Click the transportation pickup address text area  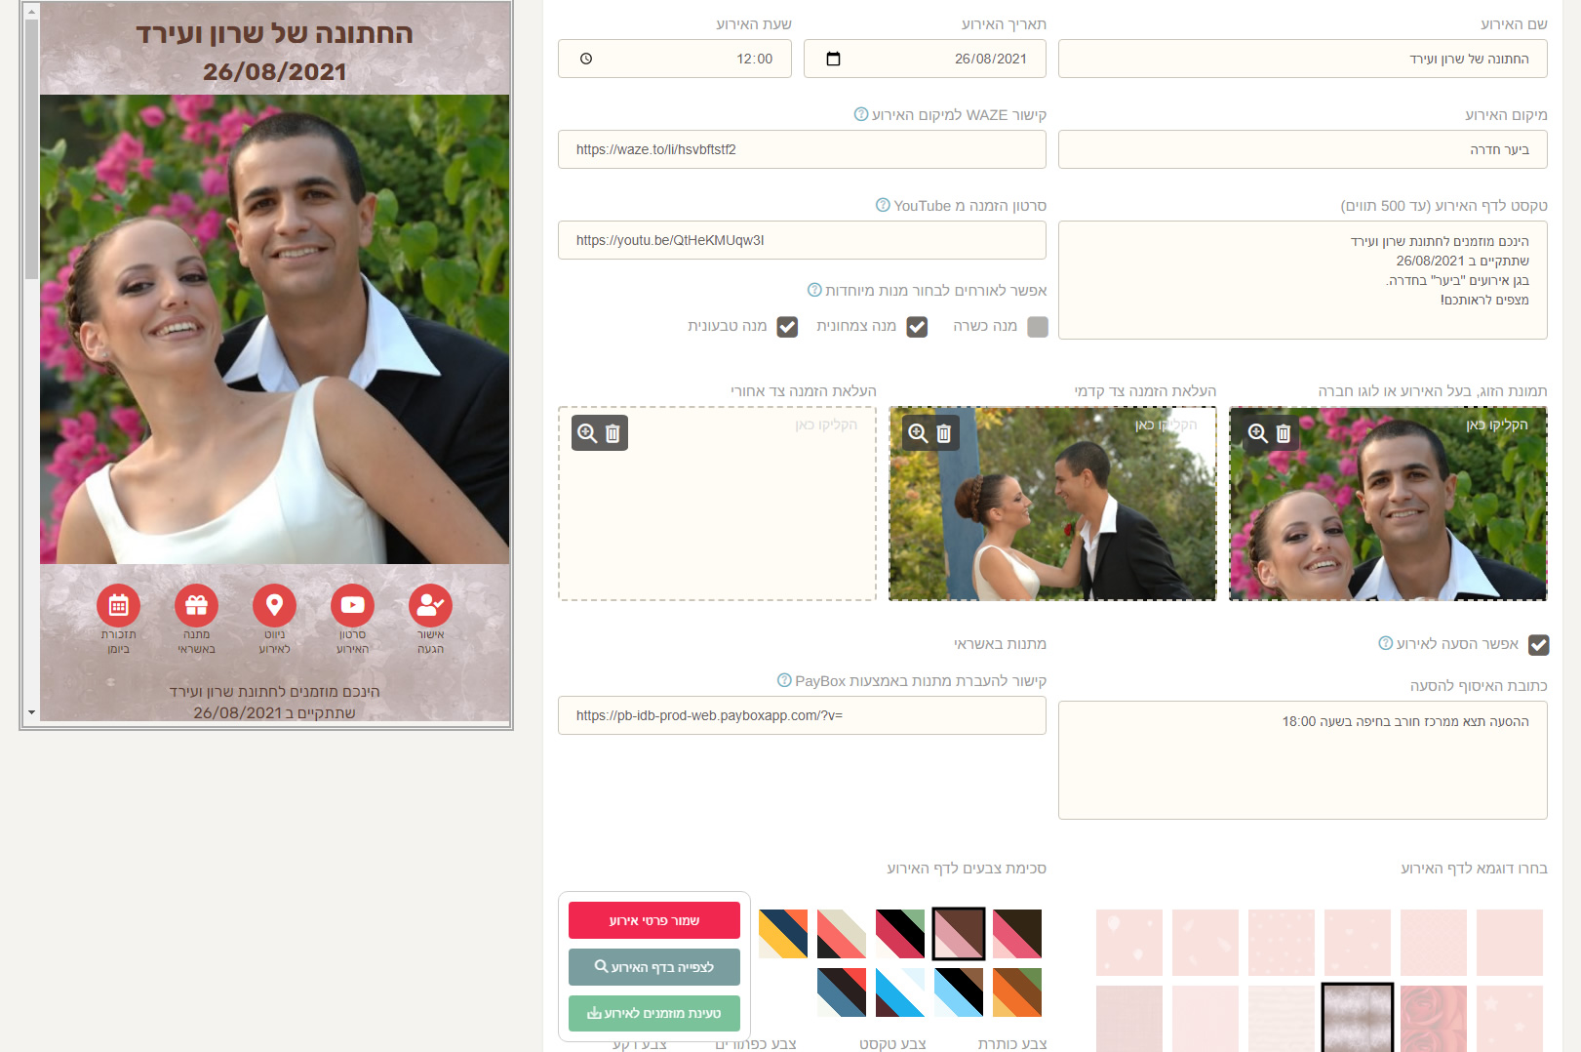click(x=1303, y=760)
